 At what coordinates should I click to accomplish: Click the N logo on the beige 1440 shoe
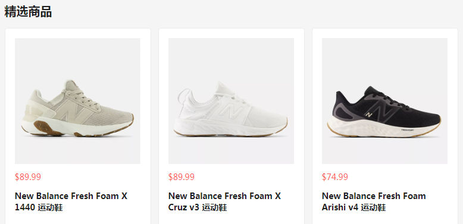(73, 112)
